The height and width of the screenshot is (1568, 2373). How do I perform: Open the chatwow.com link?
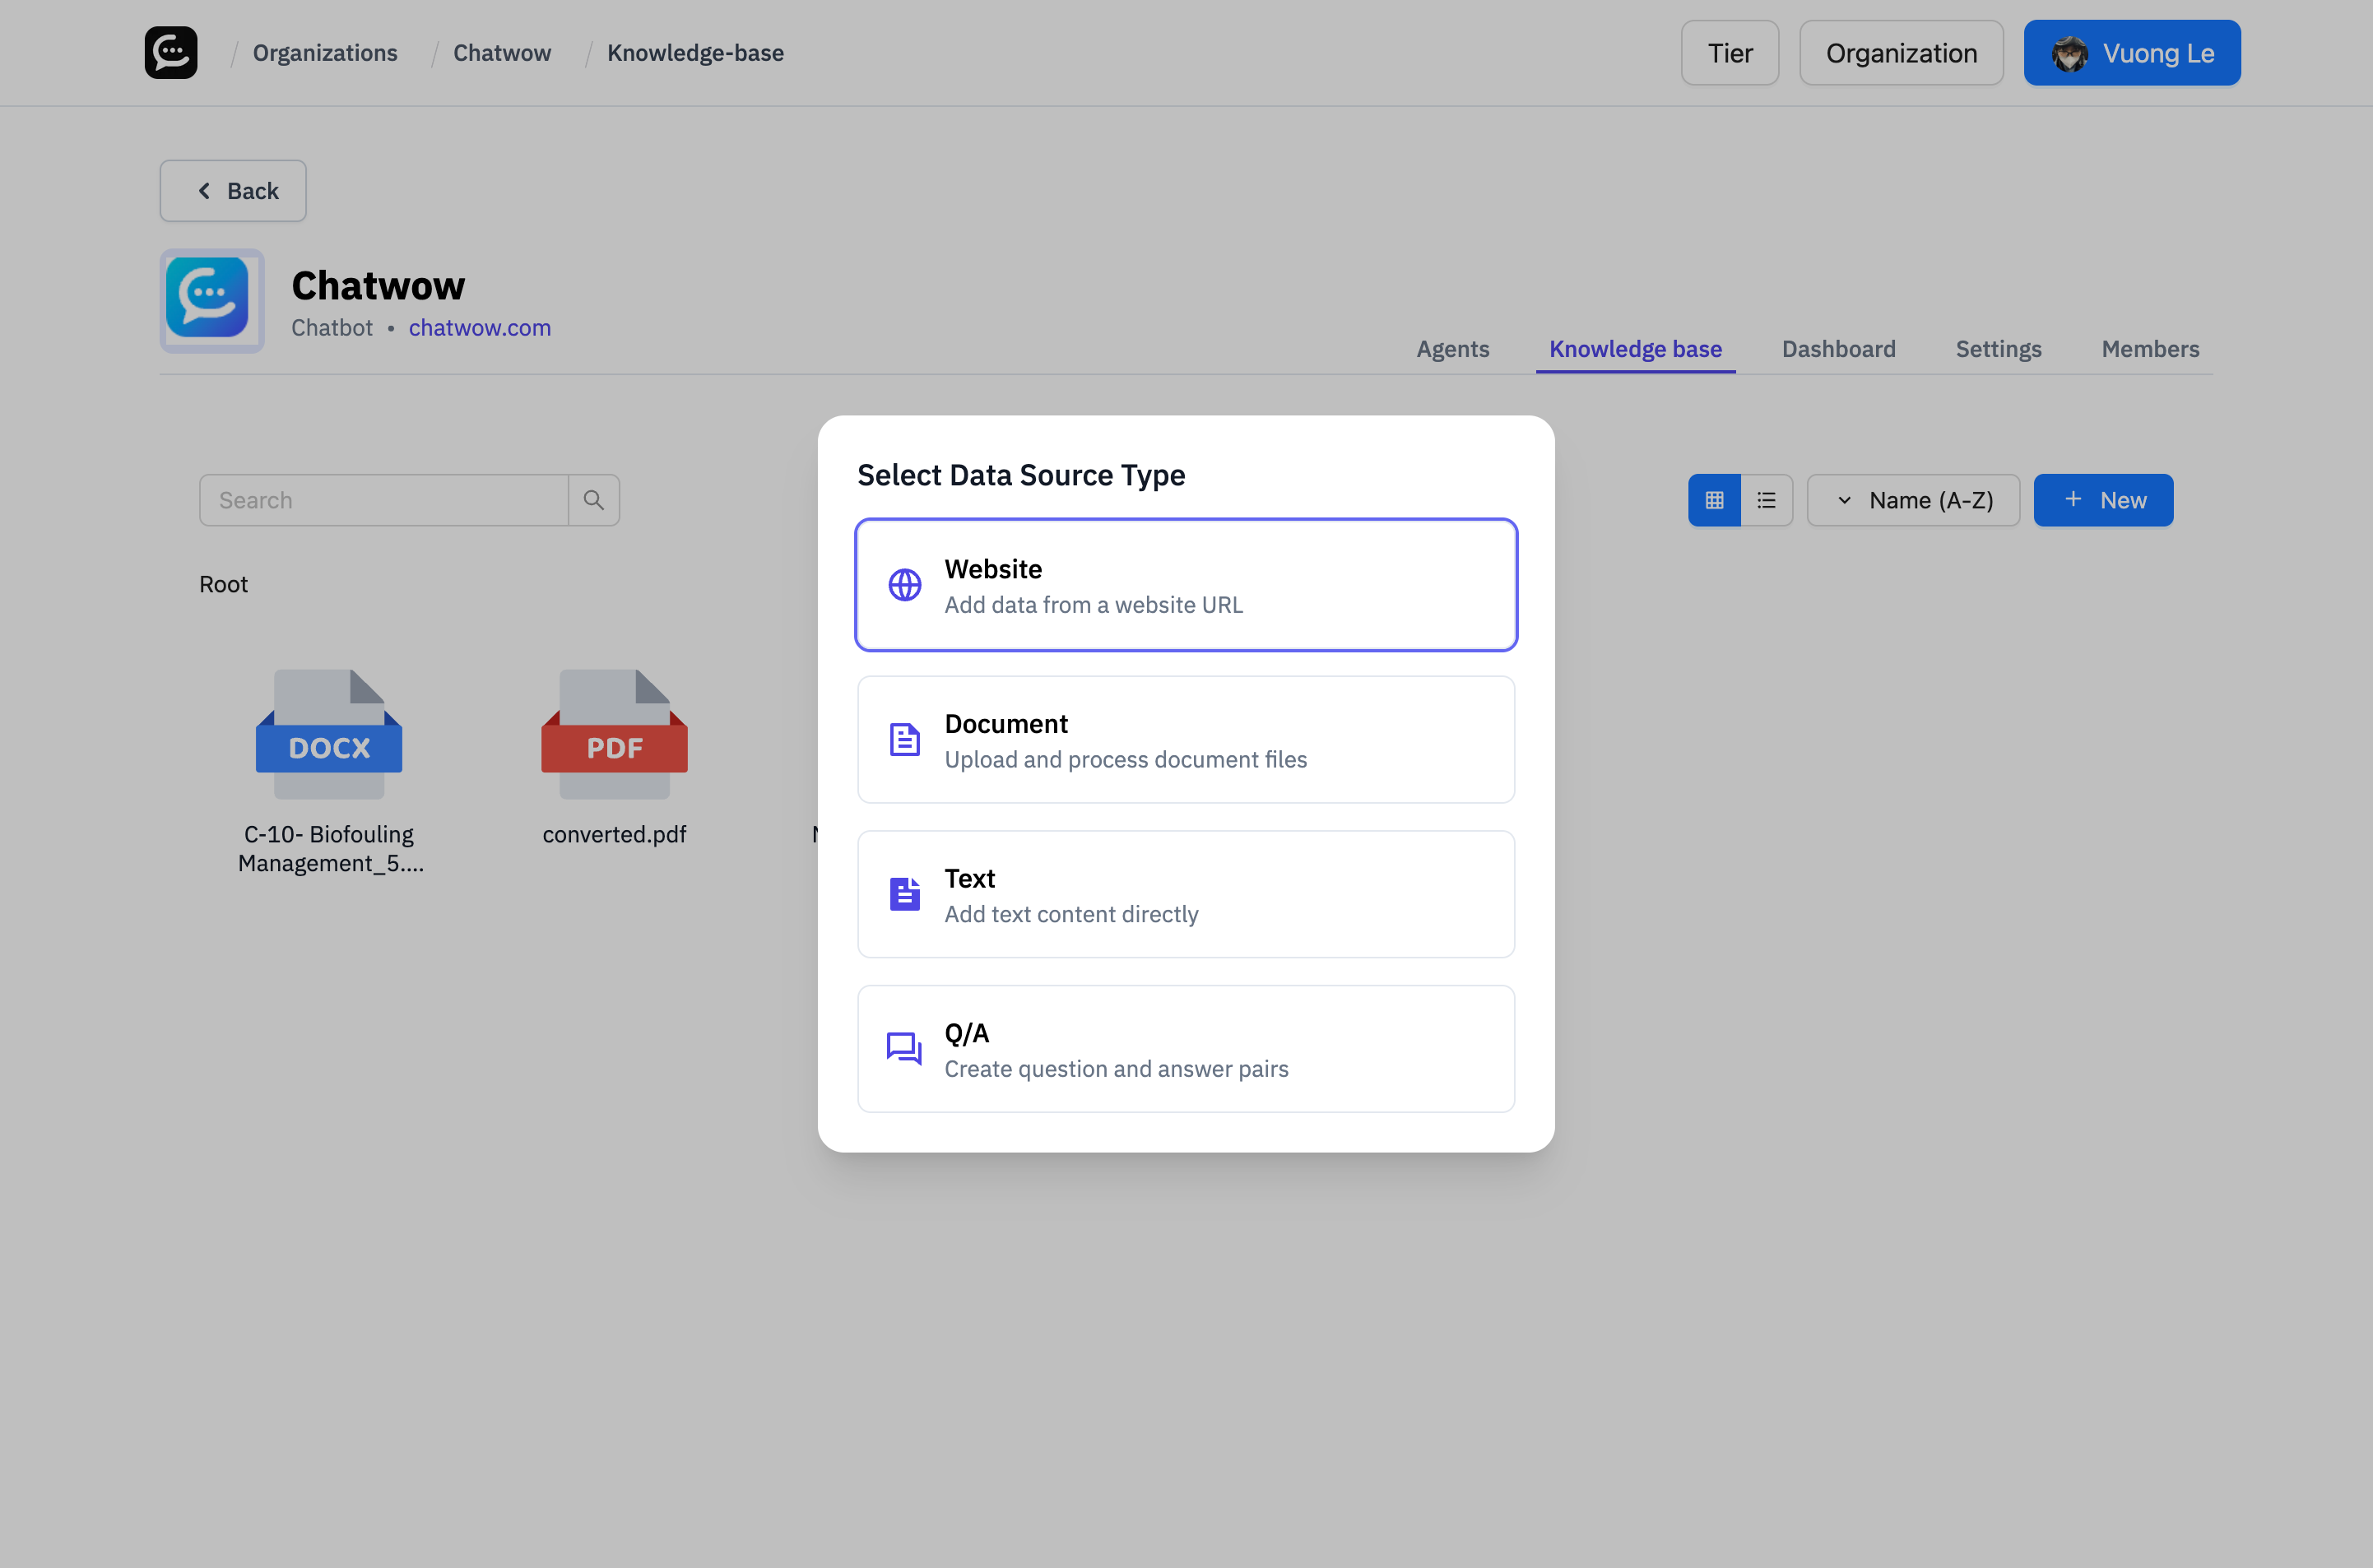click(479, 327)
